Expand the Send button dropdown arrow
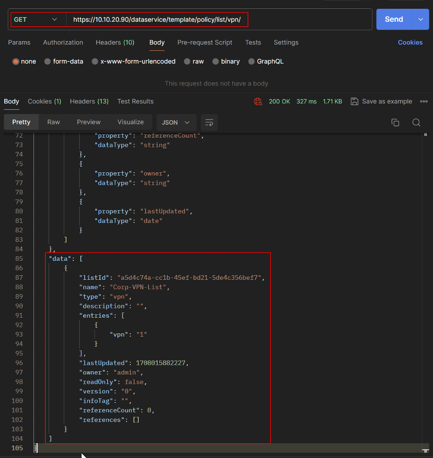Viewport: 433px width, 458px height. [420, 19]
